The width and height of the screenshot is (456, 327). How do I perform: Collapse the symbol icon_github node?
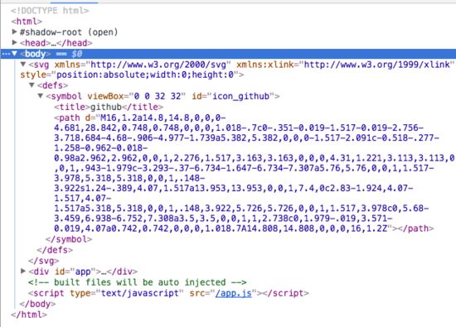coord(41,96)
